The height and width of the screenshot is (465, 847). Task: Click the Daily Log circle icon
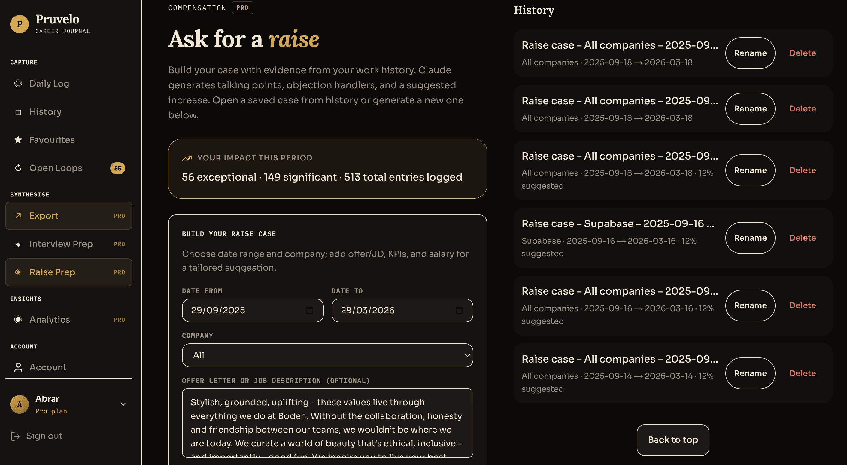point(18,84)
